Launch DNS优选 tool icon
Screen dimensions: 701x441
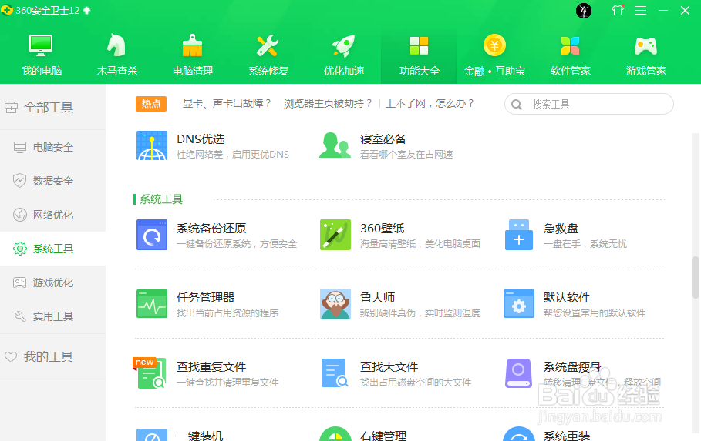pos(152,145)
